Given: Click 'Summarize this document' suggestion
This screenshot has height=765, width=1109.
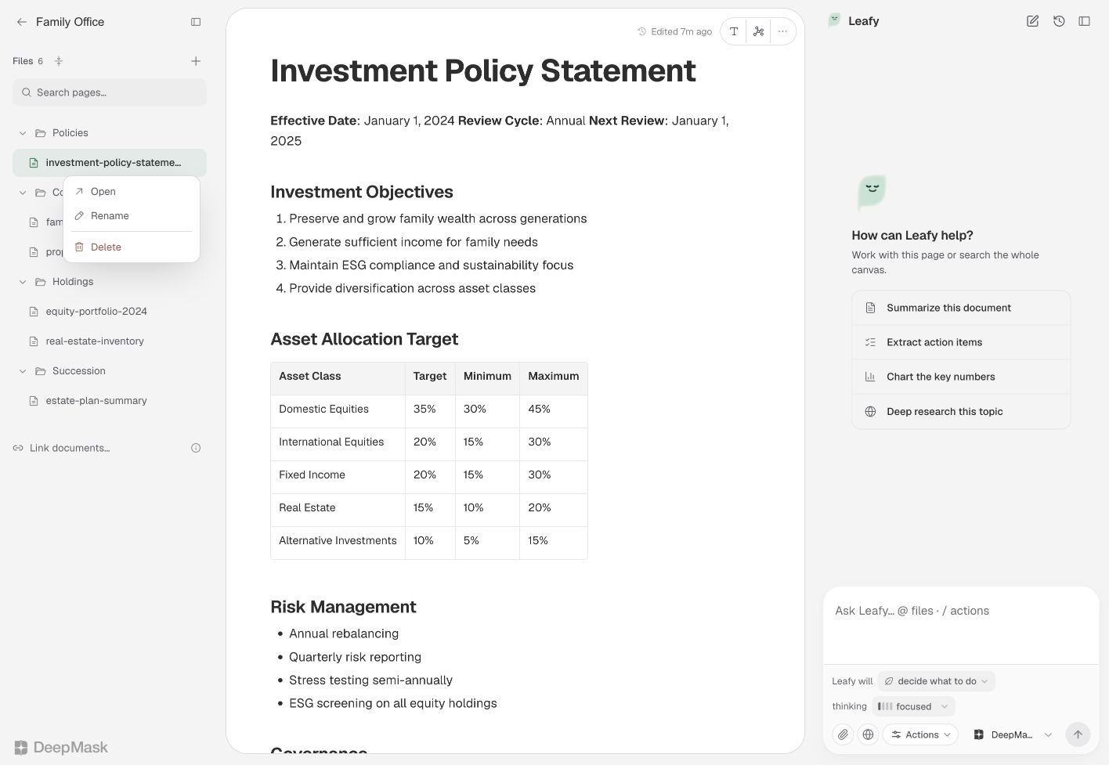Looking at the screenshot, I should 961,308.
